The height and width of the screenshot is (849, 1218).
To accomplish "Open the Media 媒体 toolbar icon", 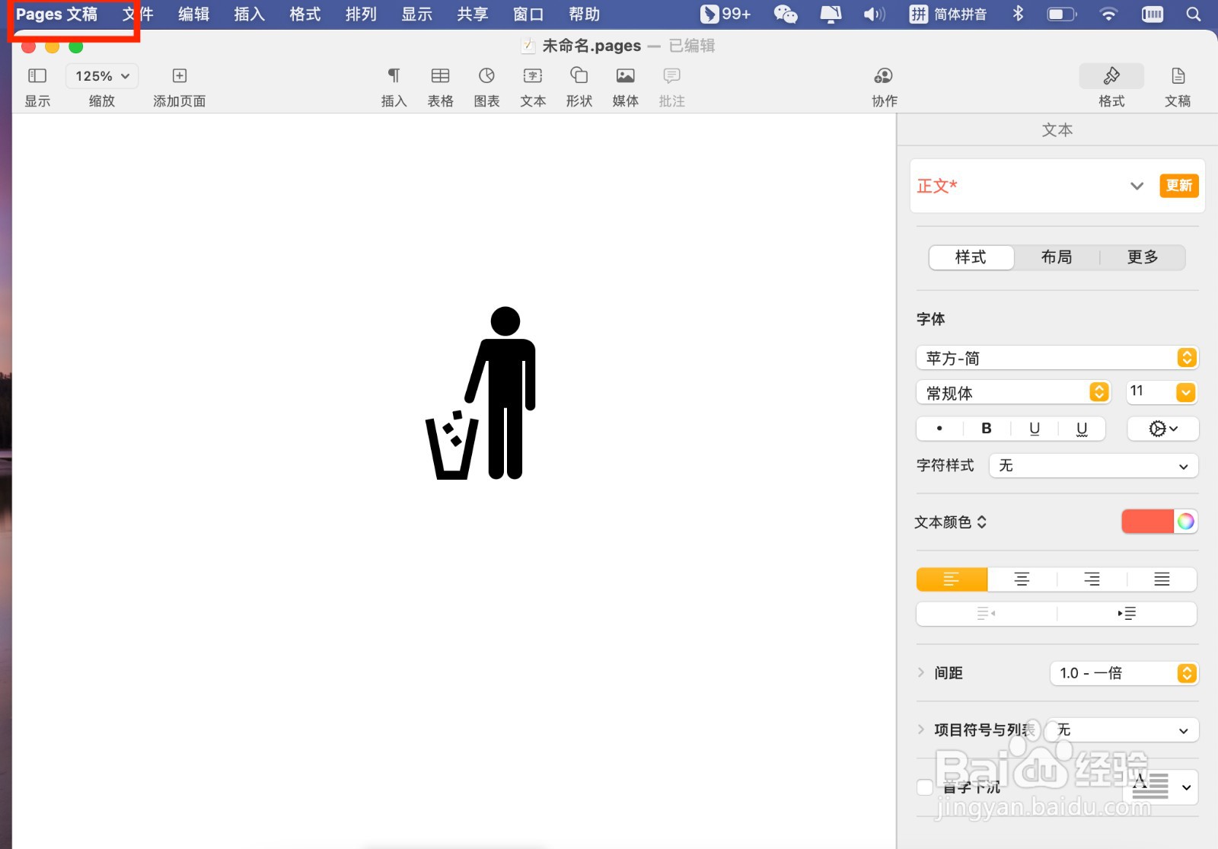I will (x=626, y=76).
